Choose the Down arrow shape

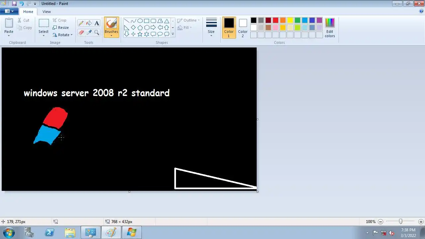pyautogui.click(x=127, y=34)
